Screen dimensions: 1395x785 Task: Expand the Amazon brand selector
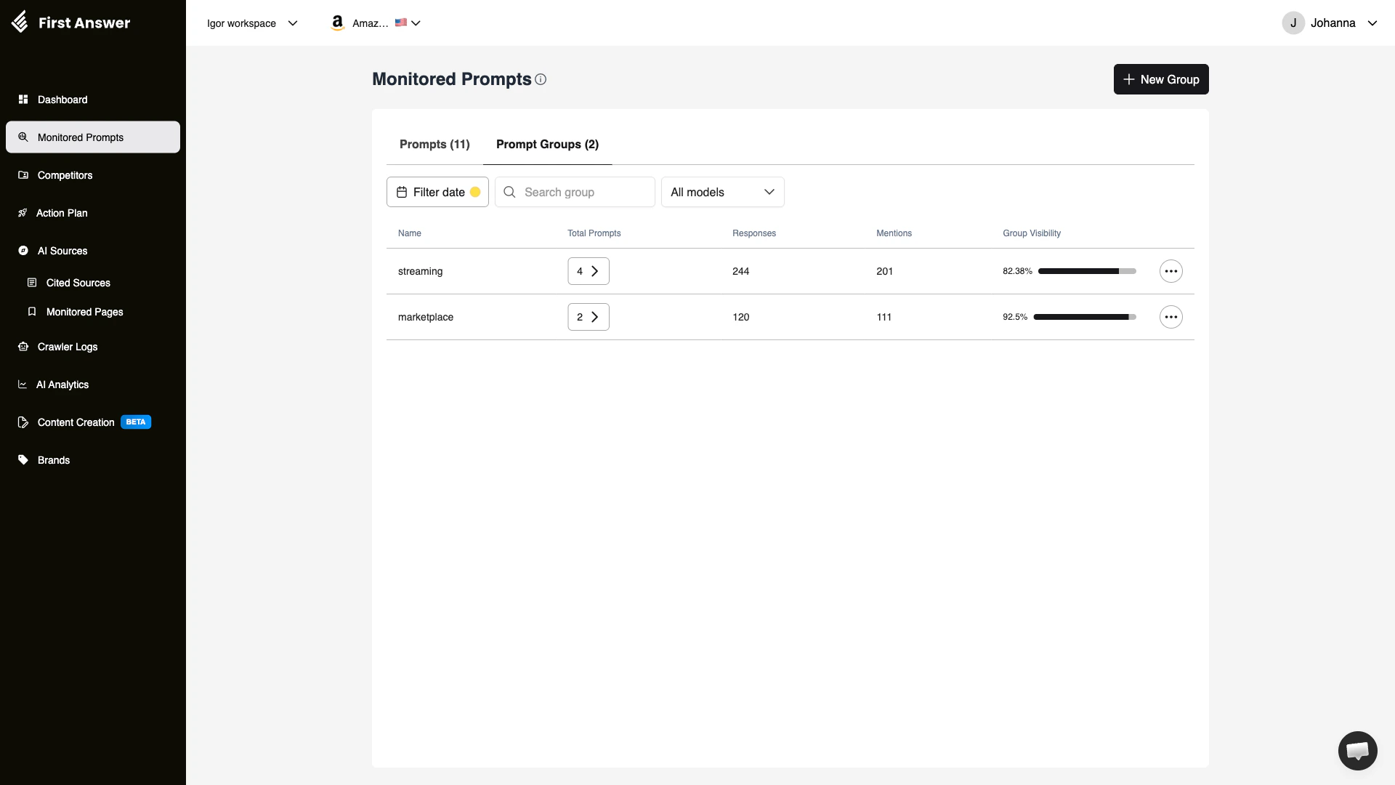click(374, 23)
